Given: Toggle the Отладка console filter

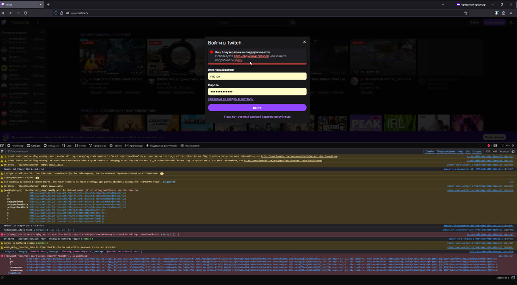Looking at the screenshot, I should pos(477,151).
